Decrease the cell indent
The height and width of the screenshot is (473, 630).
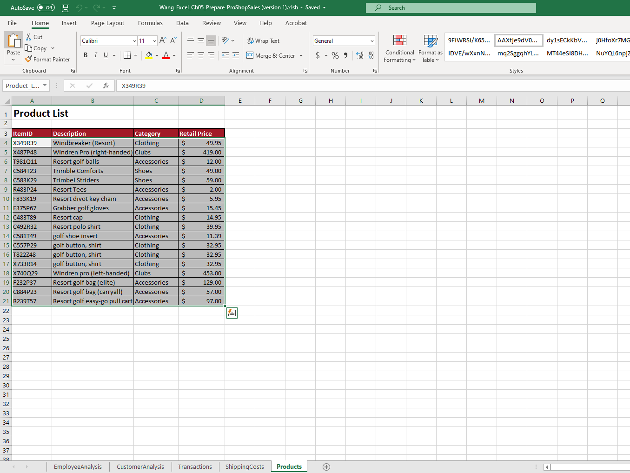tap(225, 55)
